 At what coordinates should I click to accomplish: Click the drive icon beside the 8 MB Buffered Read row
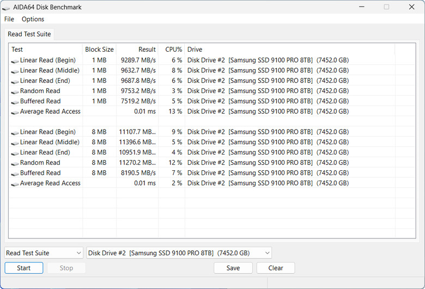click(x=15, y=174)
